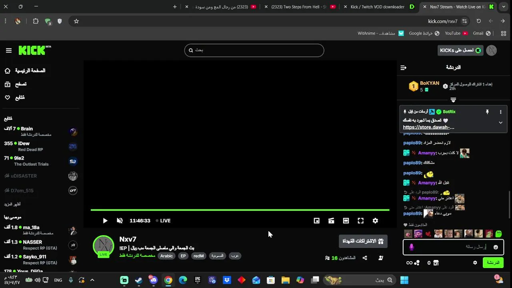Open recommended channel Sayko_911
Screen dimensions: 512x288
40,260
